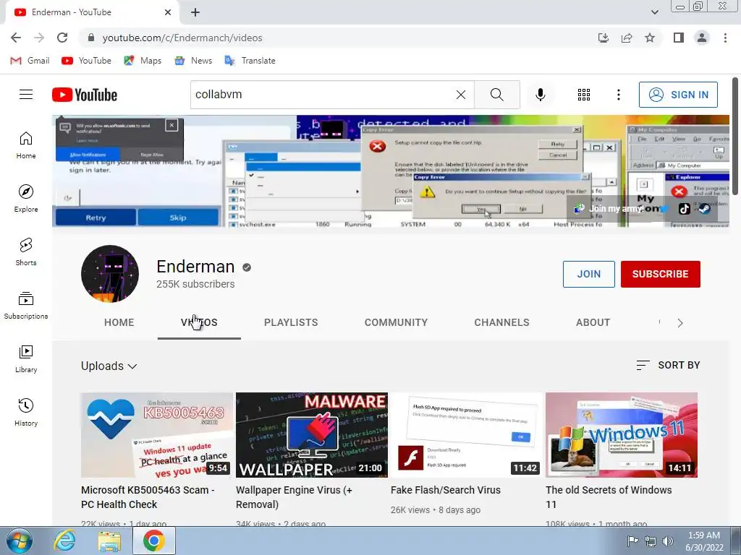Reload the page
741x555 pixels.
(x=62, y=38)
